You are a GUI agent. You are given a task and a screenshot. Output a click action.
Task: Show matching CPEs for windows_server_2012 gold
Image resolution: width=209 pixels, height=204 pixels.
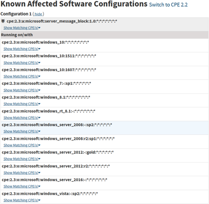pos(22,159)
